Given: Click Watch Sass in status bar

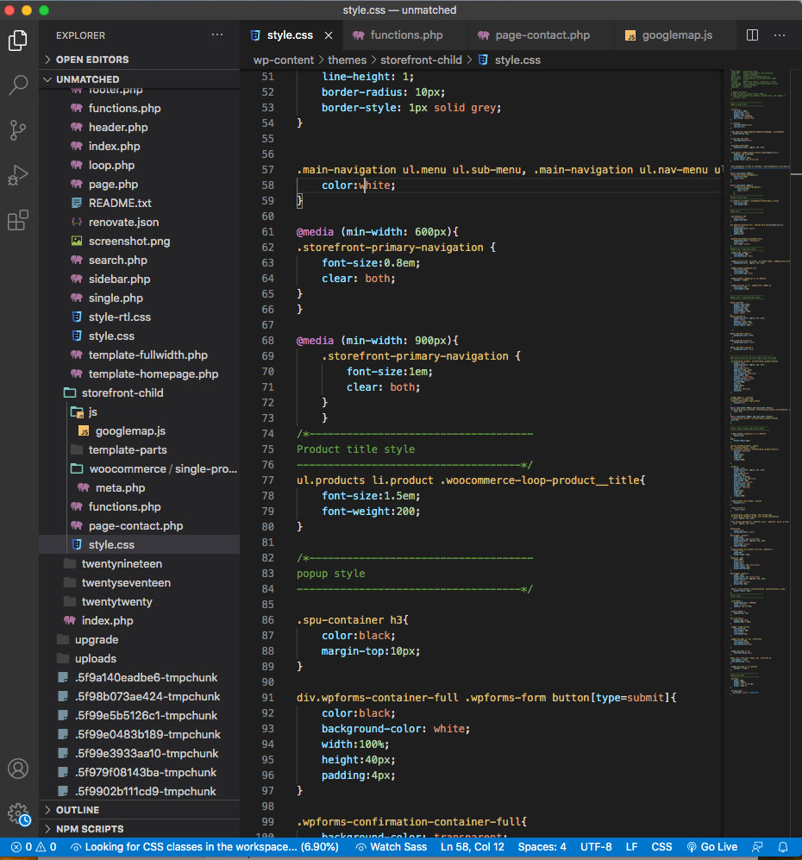Looking at the screenshot, I should [392, 846].
